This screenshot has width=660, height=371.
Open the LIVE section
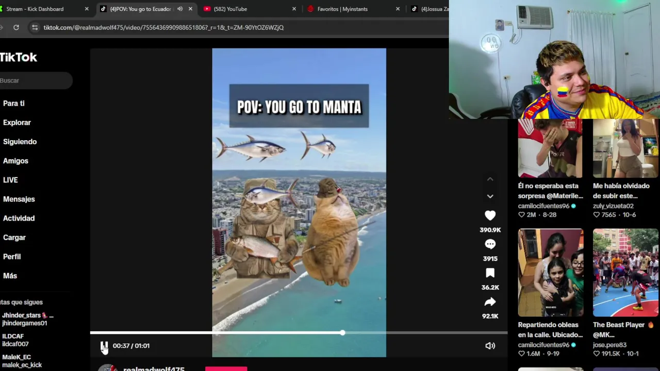(10, 180)
